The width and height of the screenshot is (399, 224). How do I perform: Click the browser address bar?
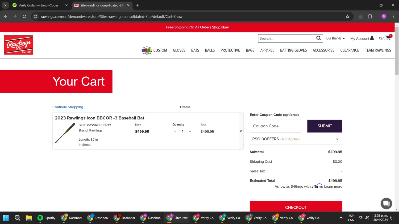point(192,16)
